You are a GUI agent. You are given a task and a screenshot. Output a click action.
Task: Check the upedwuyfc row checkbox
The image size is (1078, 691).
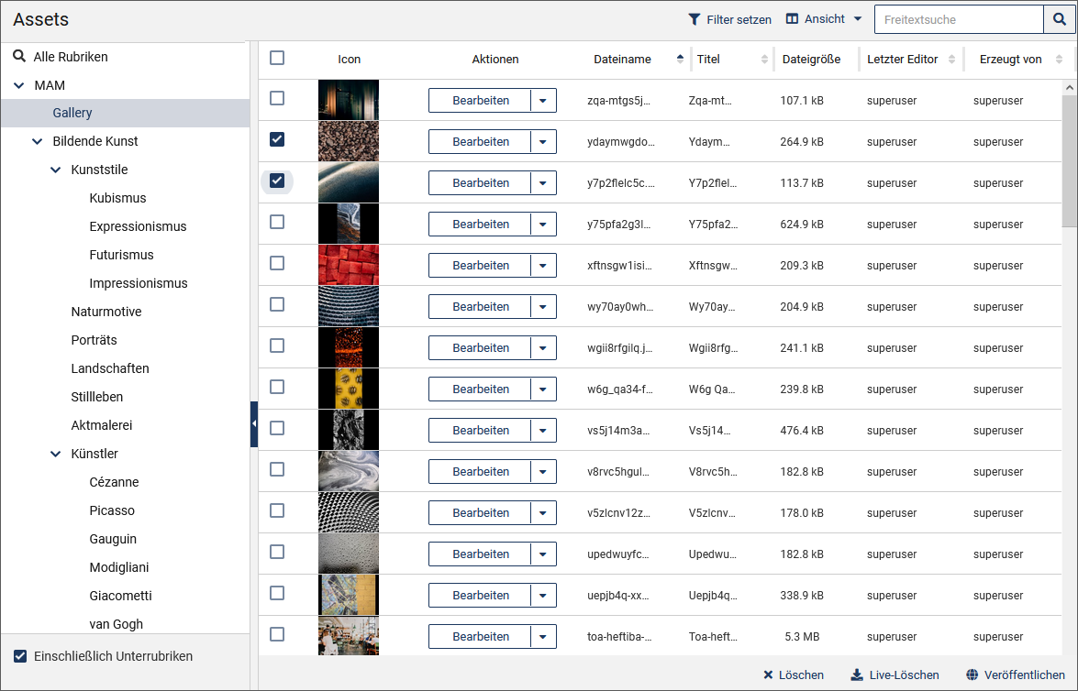click(277, 552)
